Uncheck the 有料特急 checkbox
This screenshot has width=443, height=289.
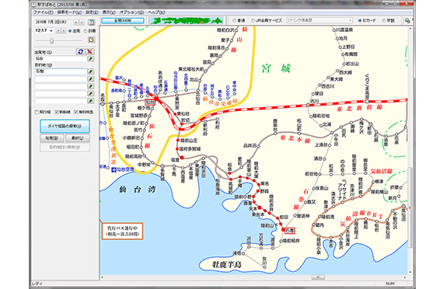pos(75,112)
